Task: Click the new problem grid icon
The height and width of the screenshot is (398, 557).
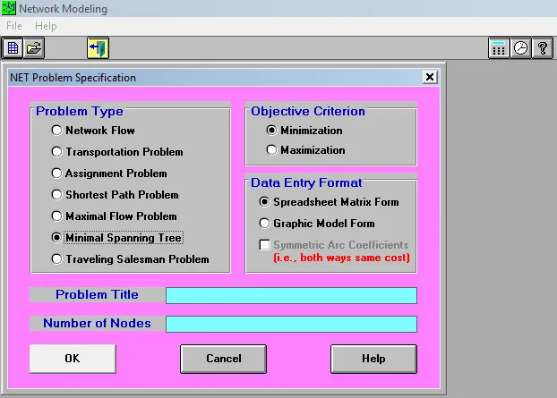Action: tap(13, 48)
